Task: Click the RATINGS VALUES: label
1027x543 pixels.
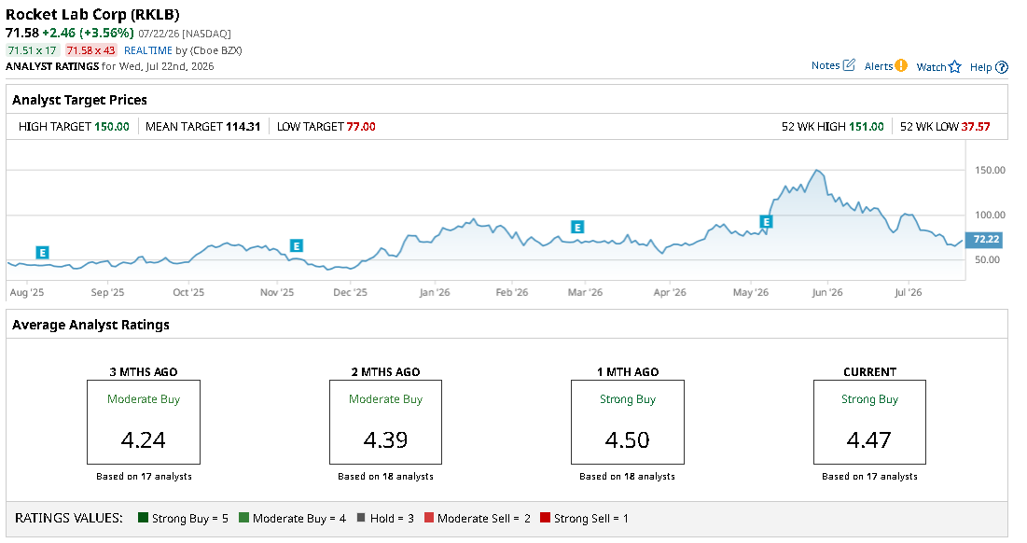Action: click(69, 518)
